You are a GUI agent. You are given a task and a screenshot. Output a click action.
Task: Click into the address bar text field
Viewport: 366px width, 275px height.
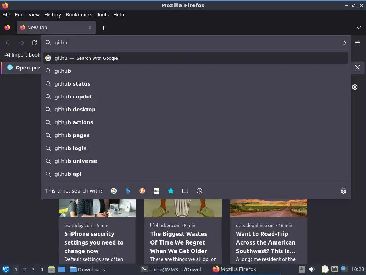[x=196, y=43]
